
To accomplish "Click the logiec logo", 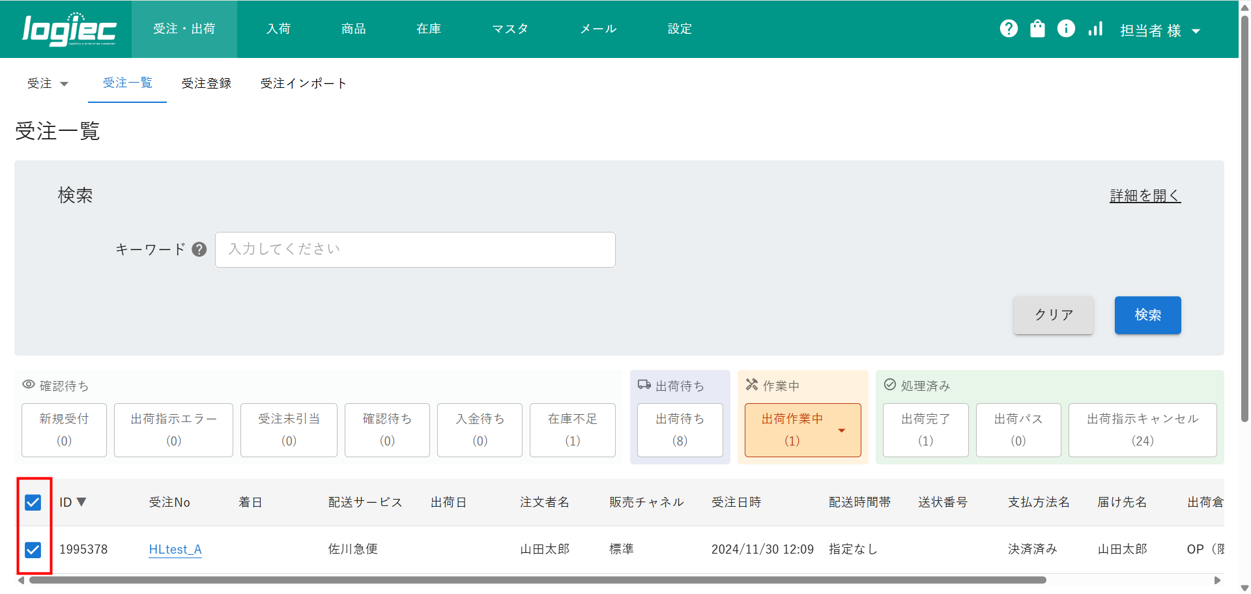I will click(x=69, y=29).
